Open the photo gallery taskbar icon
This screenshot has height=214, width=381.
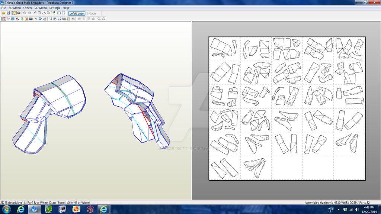[76, 209]
